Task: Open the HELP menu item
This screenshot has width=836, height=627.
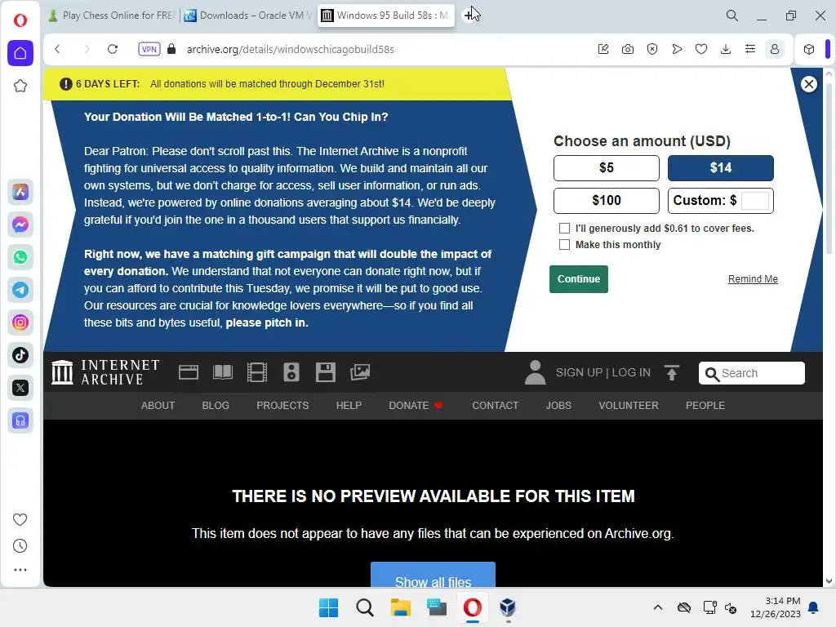Action: (x=349, y=406)
